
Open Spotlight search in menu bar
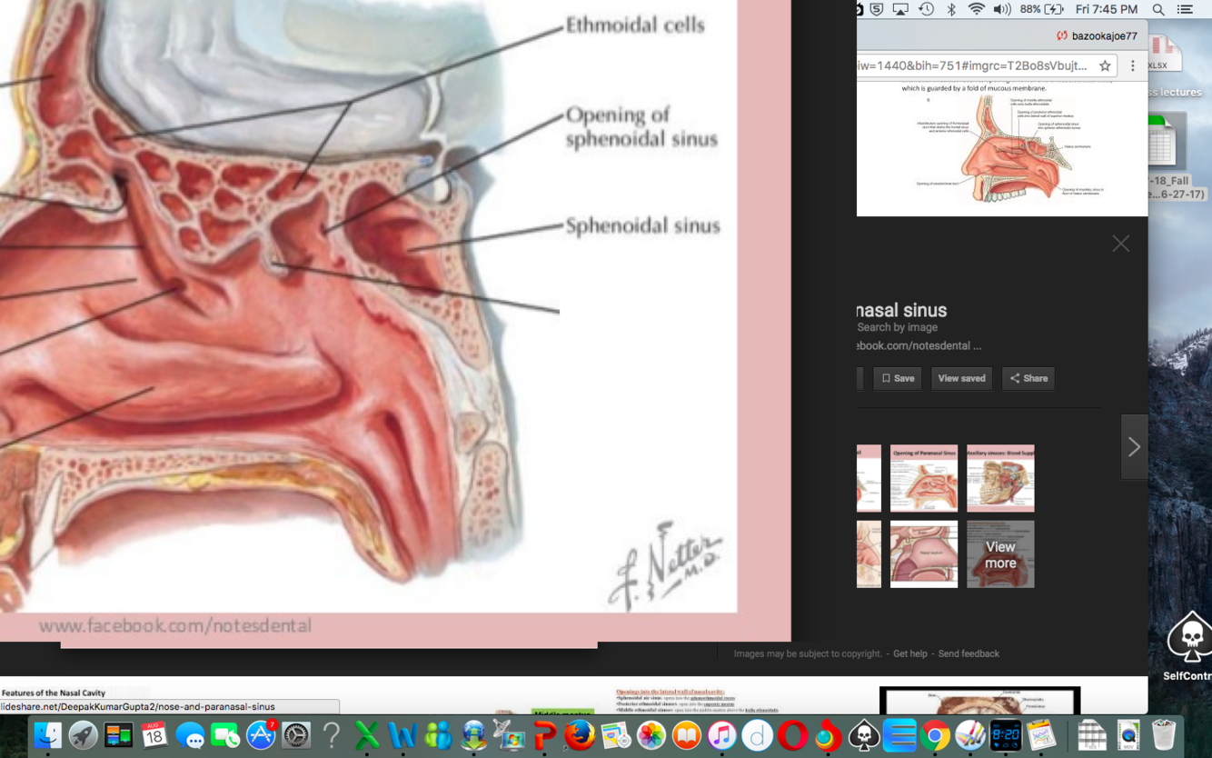(1158, 9)
